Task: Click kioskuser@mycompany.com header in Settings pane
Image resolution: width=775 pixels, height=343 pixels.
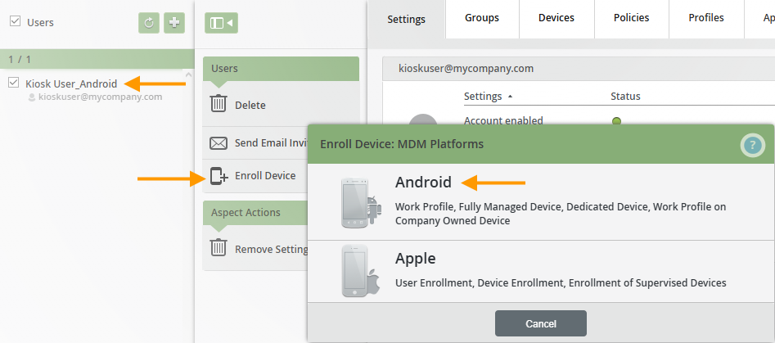Action: click(466, 69)
